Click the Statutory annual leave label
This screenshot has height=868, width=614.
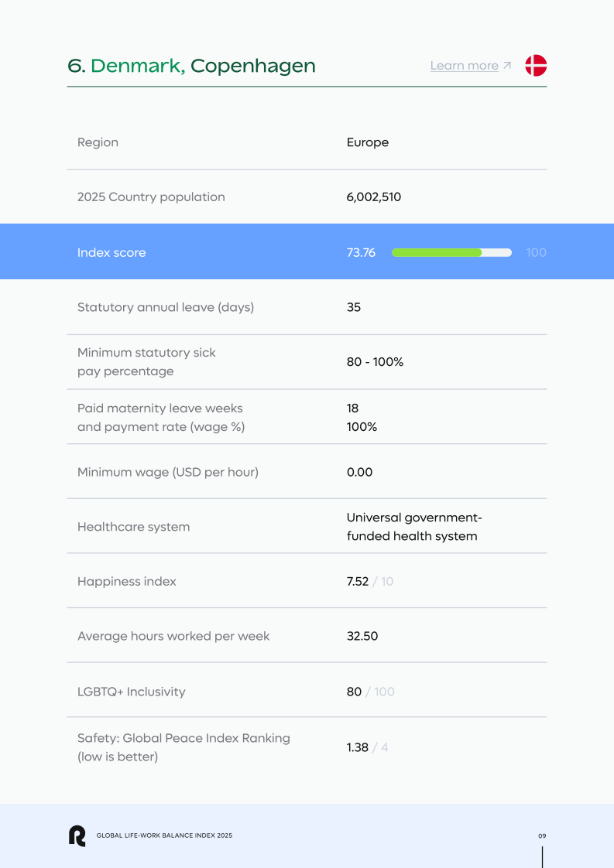[x=166, y=307]
